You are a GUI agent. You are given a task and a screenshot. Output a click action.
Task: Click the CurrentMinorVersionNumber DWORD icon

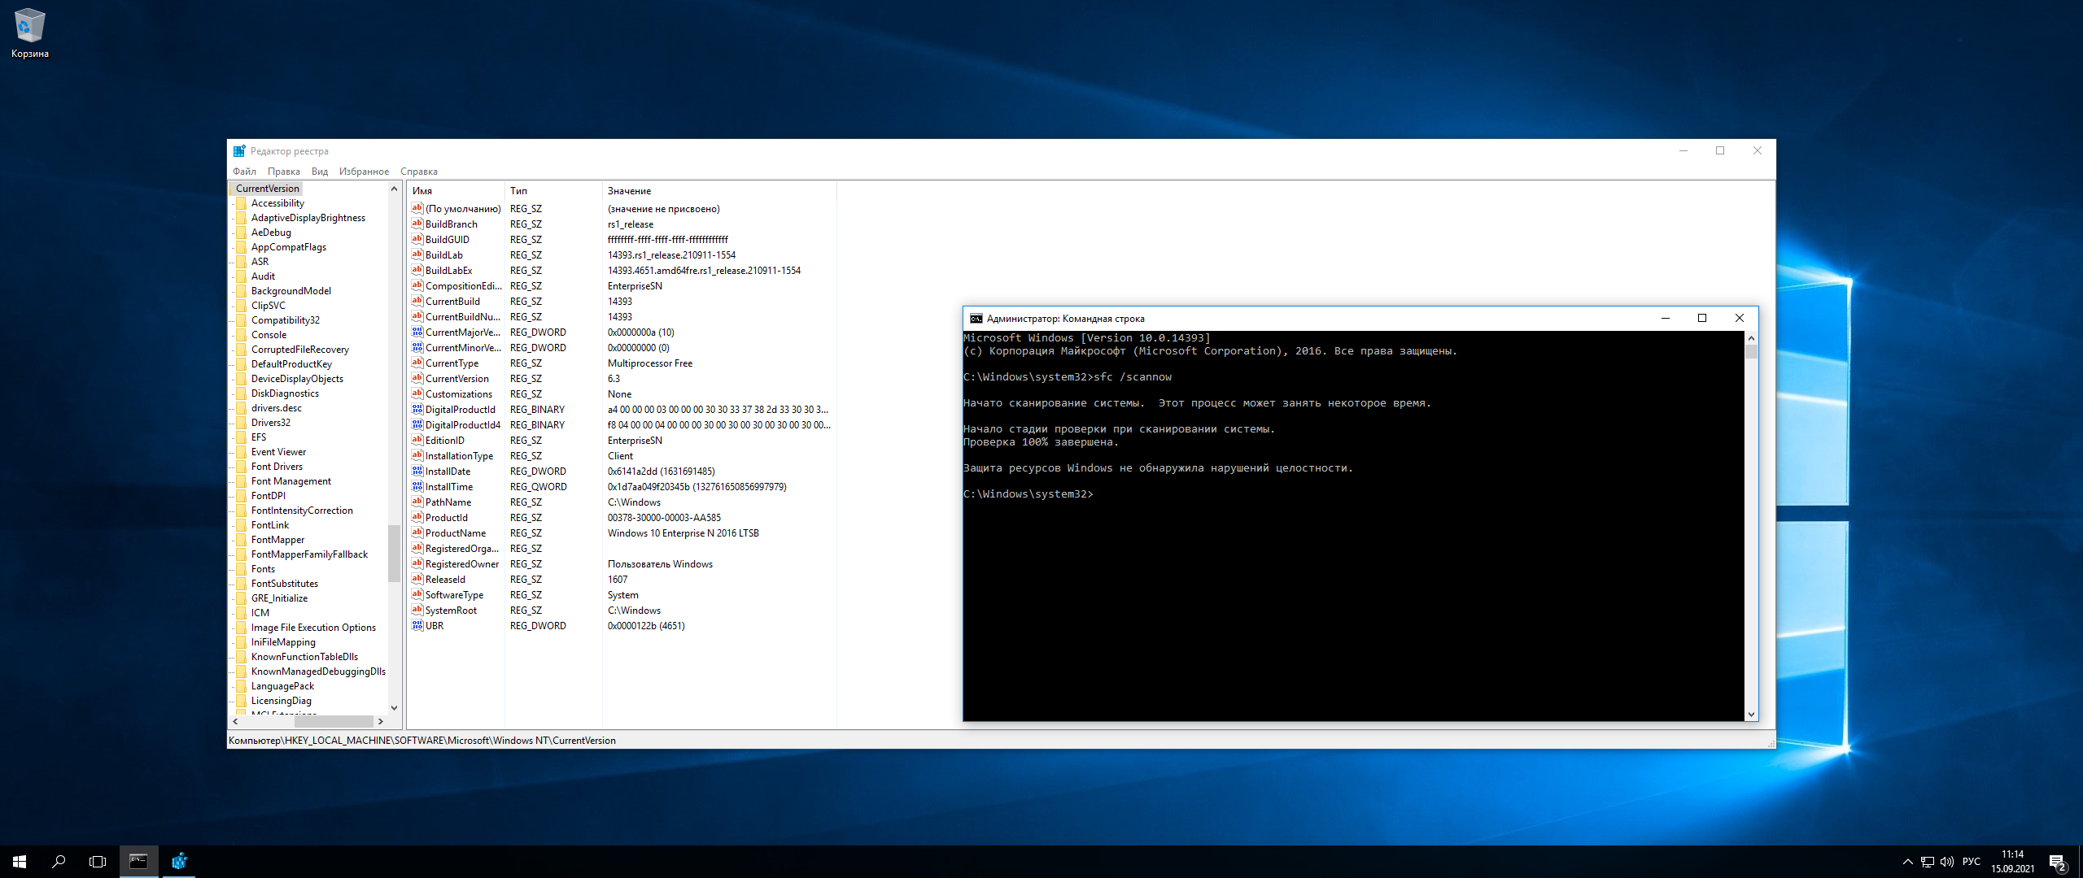tap(417, 348)
